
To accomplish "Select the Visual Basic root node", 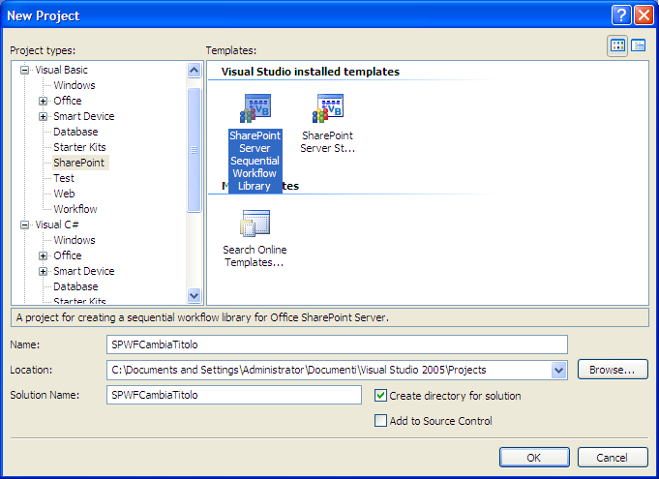I will click(61, 70).
